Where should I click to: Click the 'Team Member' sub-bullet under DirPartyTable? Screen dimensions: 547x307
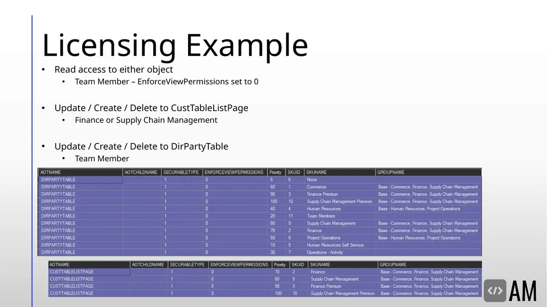click(x=102, y=159)
